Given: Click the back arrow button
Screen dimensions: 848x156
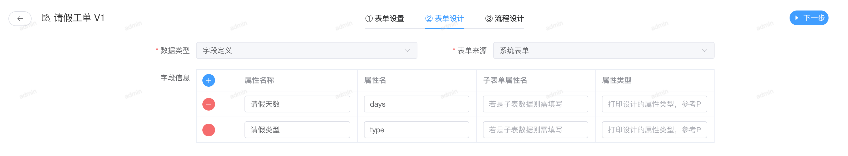Looking at the screenshot, I should (20, 18).
